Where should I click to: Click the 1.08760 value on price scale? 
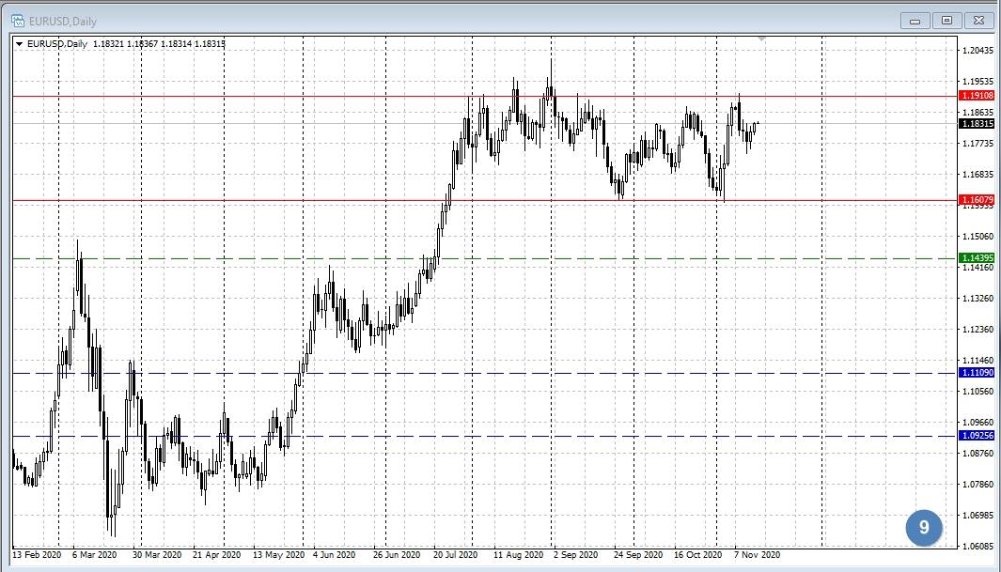click(978, 453)
